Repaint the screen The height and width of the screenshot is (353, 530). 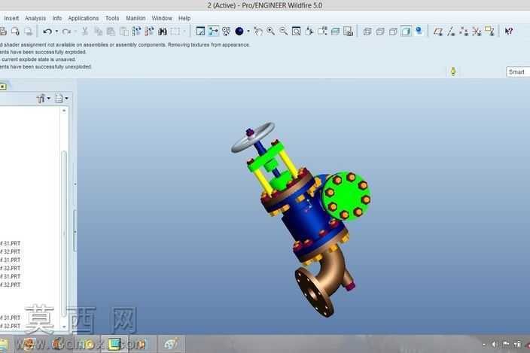coord(200,32)
